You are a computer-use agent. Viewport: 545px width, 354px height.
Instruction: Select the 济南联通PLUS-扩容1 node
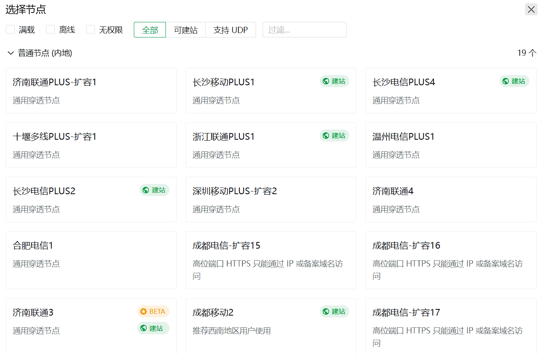coord(91,91)
